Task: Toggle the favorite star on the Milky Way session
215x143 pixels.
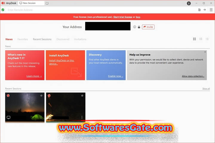Action: click(x=41, y=96)
